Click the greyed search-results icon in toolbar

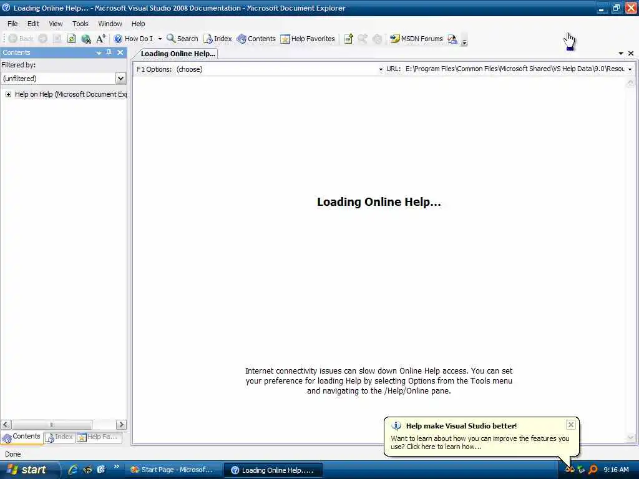[x=363, y=39]
